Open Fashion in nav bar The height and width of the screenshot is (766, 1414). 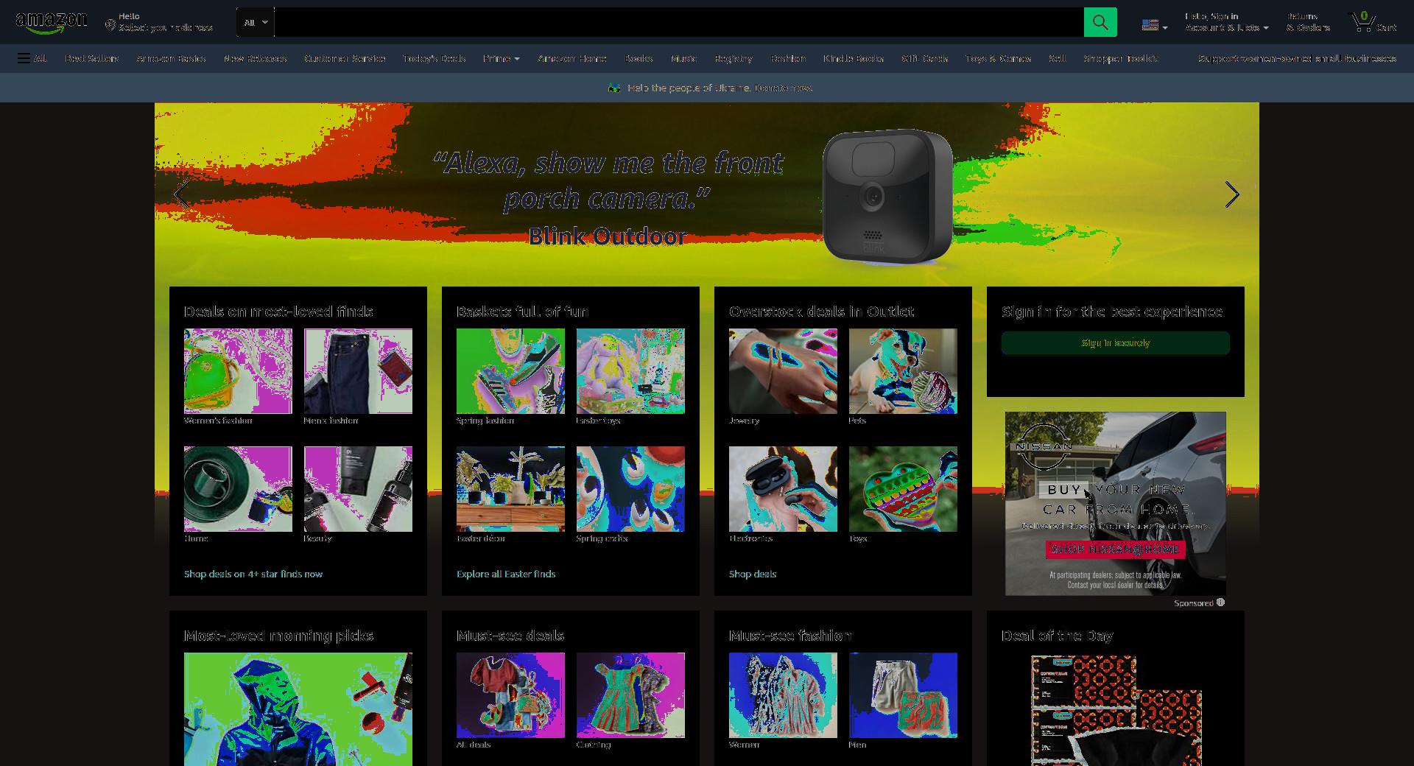coord(788,58)
